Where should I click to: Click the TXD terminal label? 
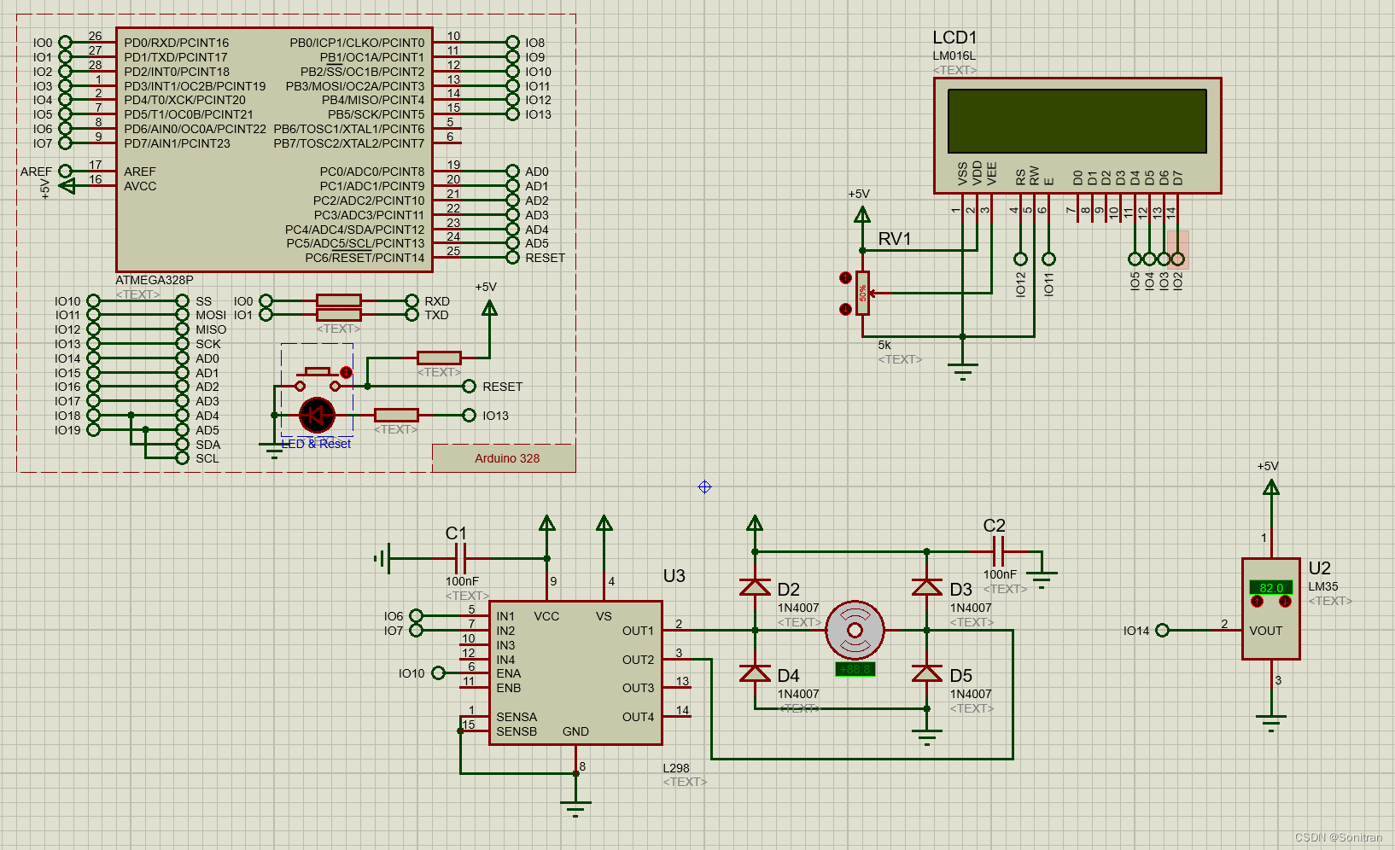436,315
